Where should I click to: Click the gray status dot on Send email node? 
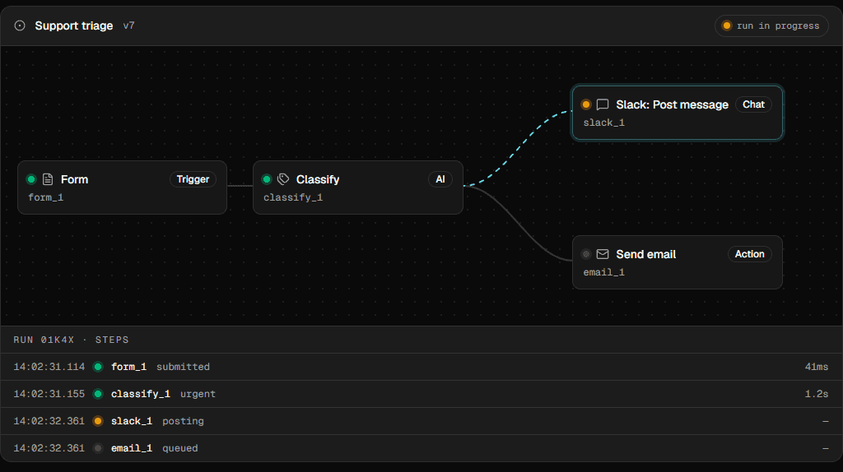[x=586, y=254]
